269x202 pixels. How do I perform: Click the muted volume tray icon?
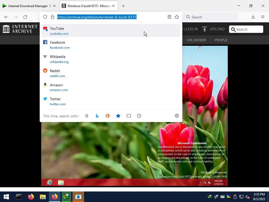coord(247,197)
